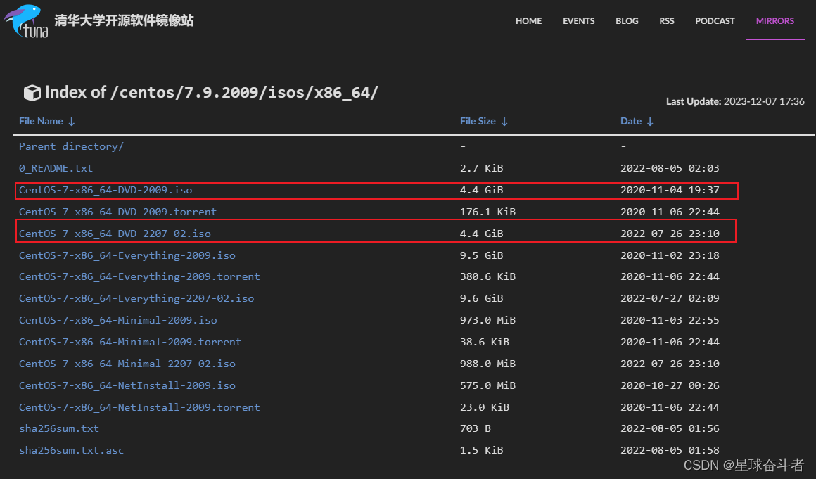Viewport: 816px width, 479px height.
Task: Click the date 2020-11-03 22:55
Action: (x=670, y=320)
